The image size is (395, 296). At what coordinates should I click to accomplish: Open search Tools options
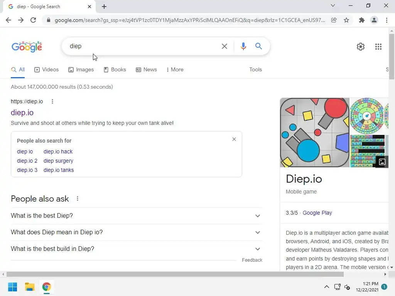256,70
